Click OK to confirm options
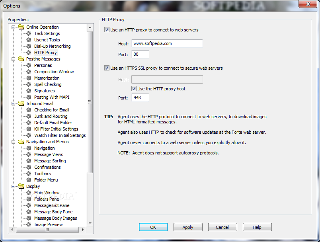The width and height of the screenshot is (320, 242). point(153,227)
